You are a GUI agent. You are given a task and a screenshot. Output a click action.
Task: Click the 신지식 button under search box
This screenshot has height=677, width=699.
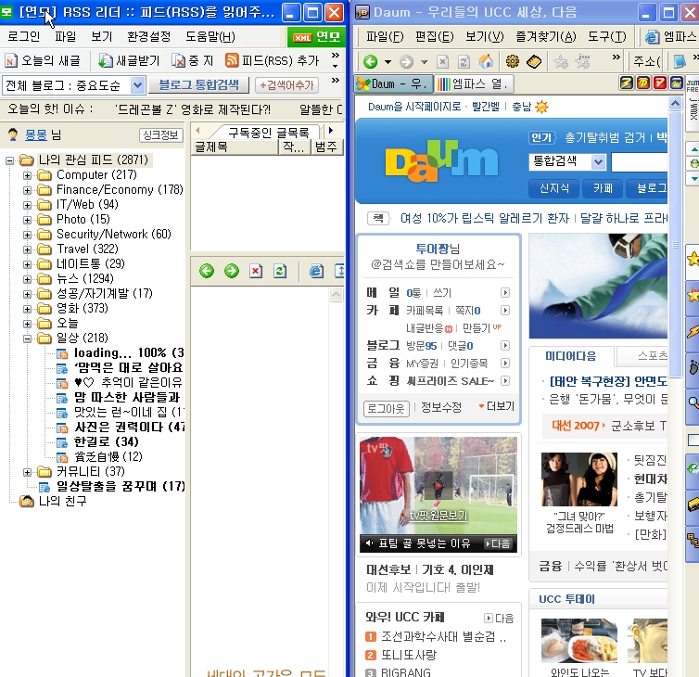coord(554,188)
